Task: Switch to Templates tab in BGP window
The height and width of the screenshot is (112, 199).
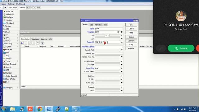Action: click(x=35, y=39)
